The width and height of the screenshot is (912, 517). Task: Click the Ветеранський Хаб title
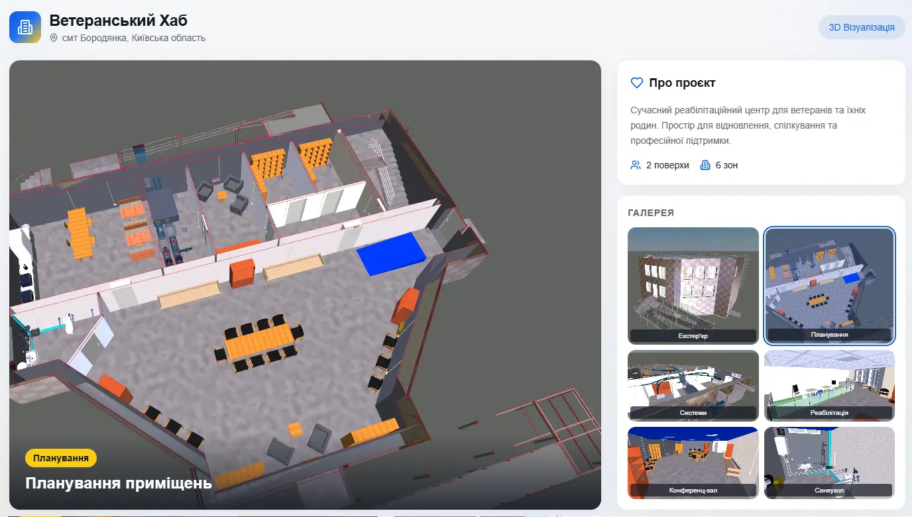point(119,21)
